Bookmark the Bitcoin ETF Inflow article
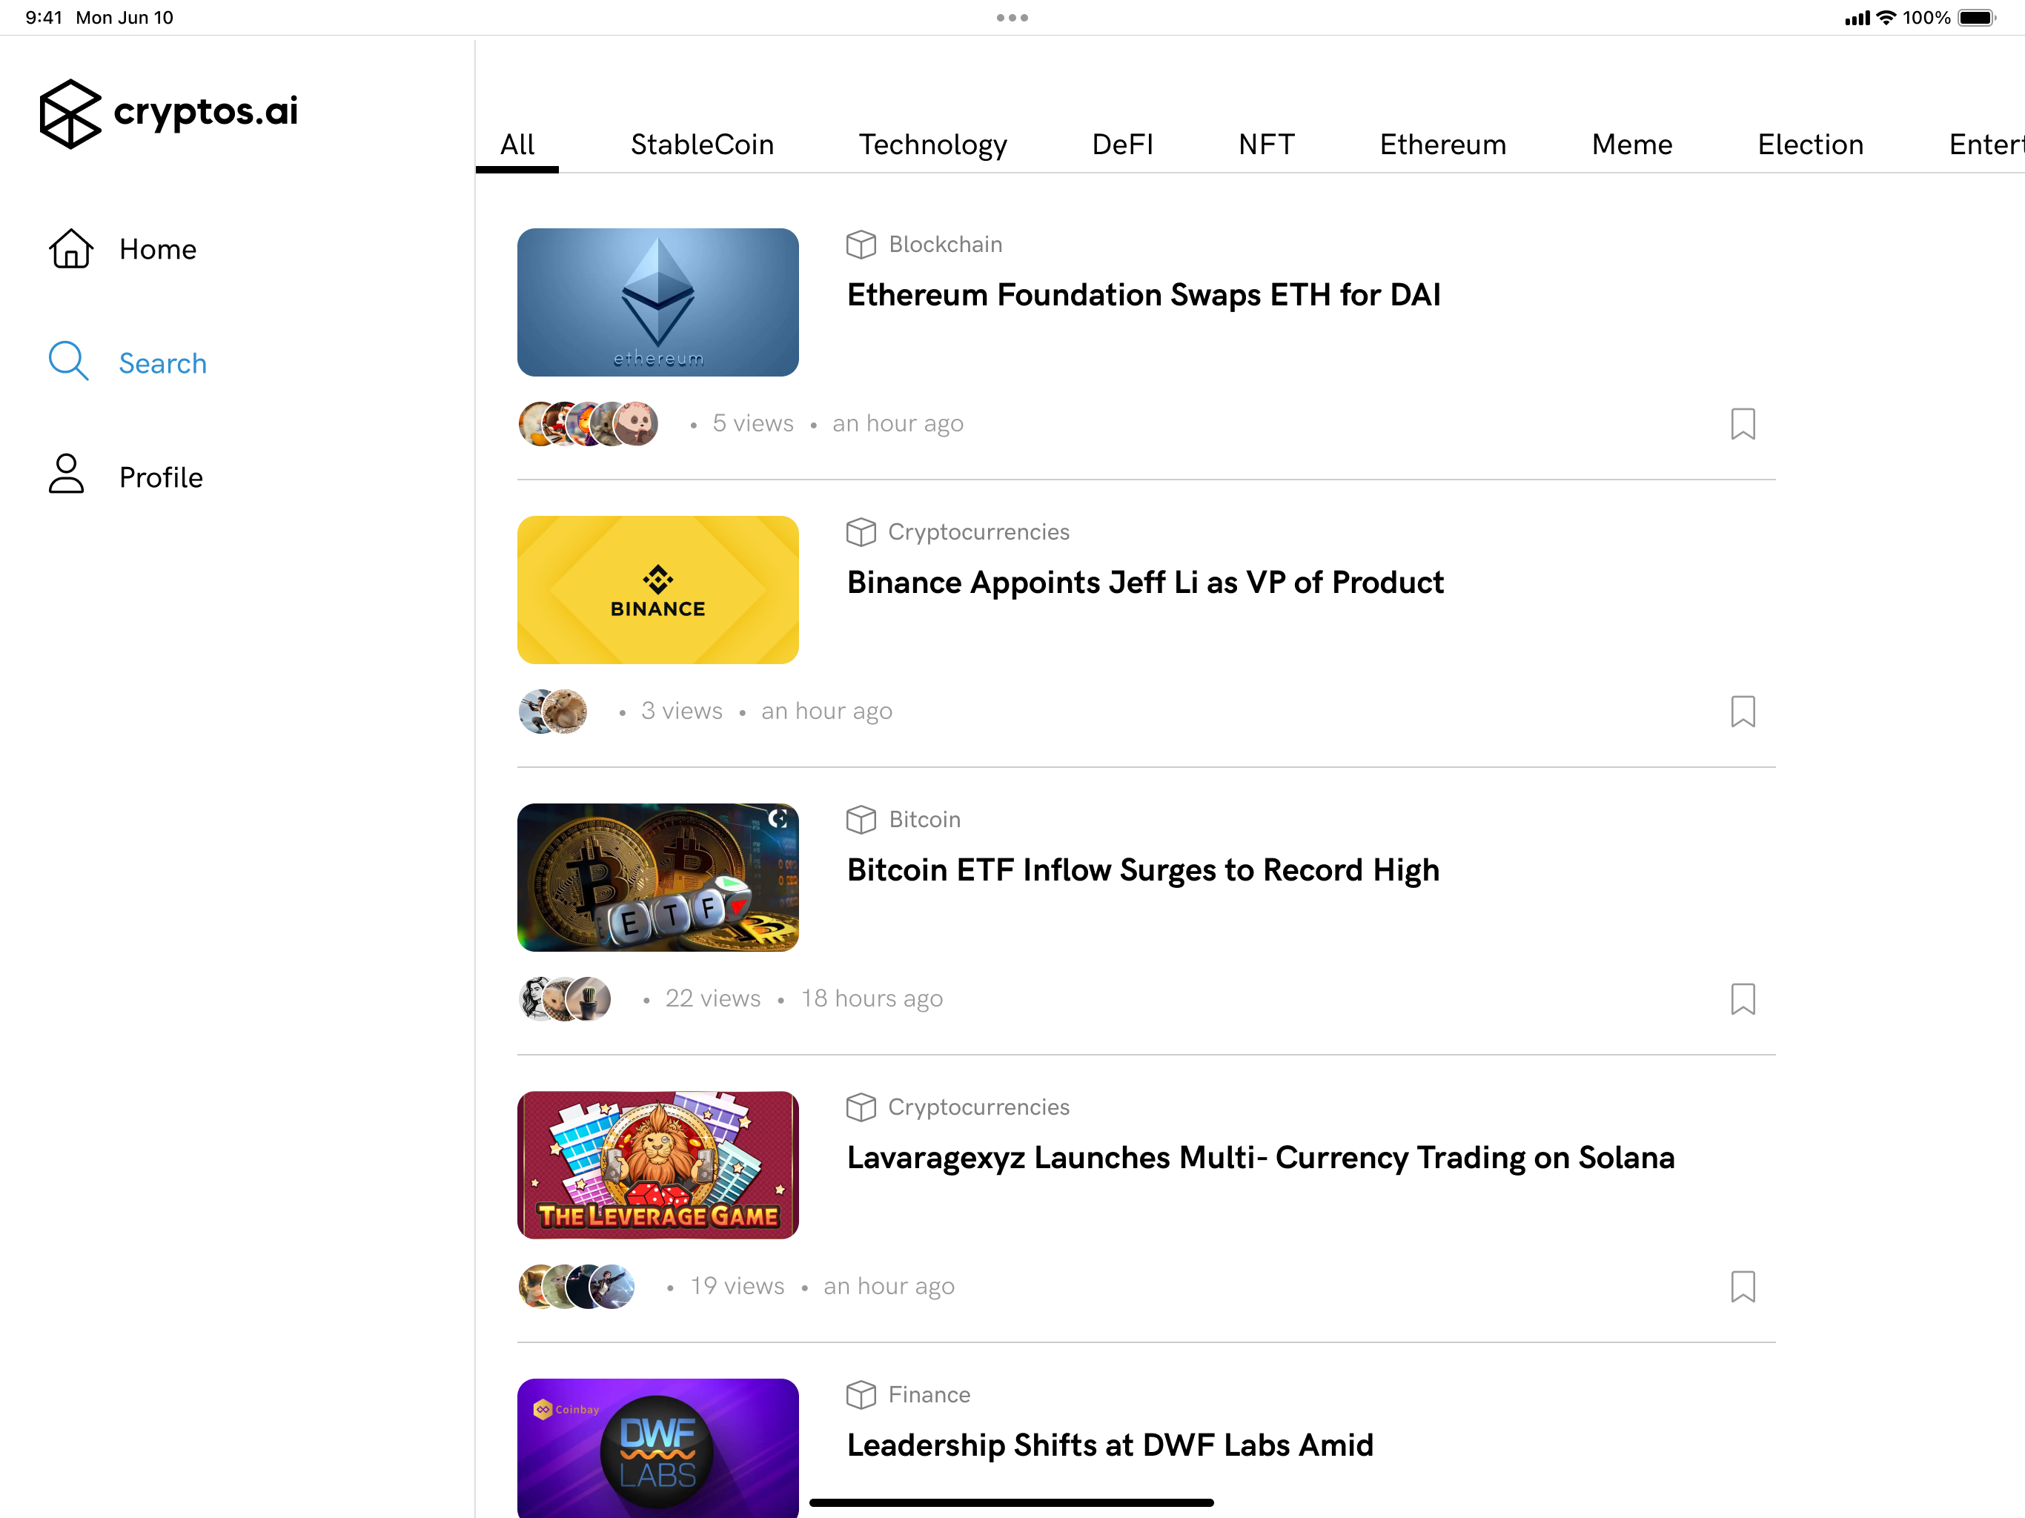This screenshot has width=2025, height=1518. (x=1742, y=999)
